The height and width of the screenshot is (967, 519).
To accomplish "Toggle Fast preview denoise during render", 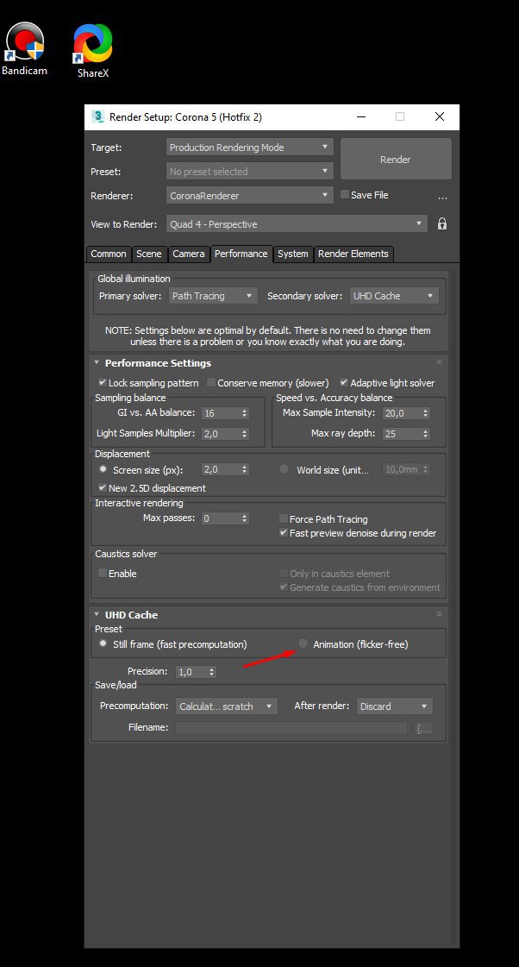I will [284, 532].
